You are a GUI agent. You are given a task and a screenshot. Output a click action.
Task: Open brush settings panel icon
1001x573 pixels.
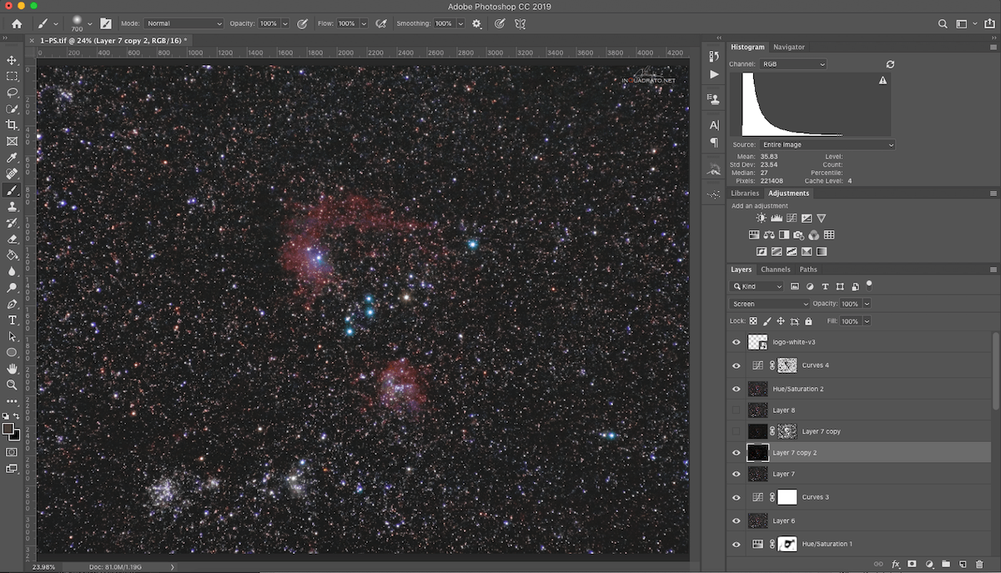click(106, 24)
